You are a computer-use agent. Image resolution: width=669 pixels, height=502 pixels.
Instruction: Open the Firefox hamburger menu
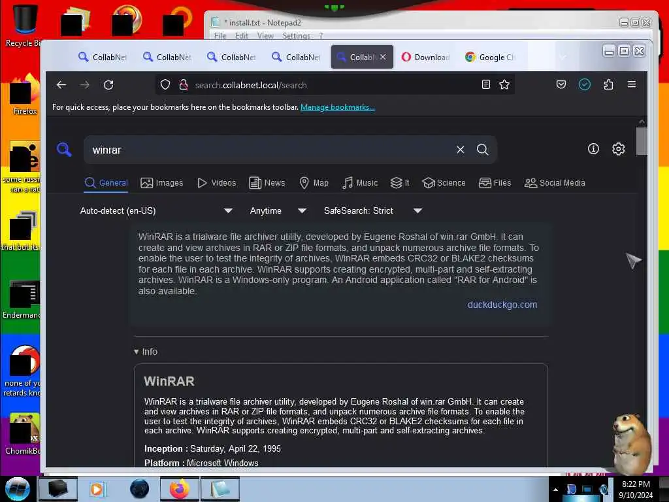pyautogui.click(x=632, y=84)
